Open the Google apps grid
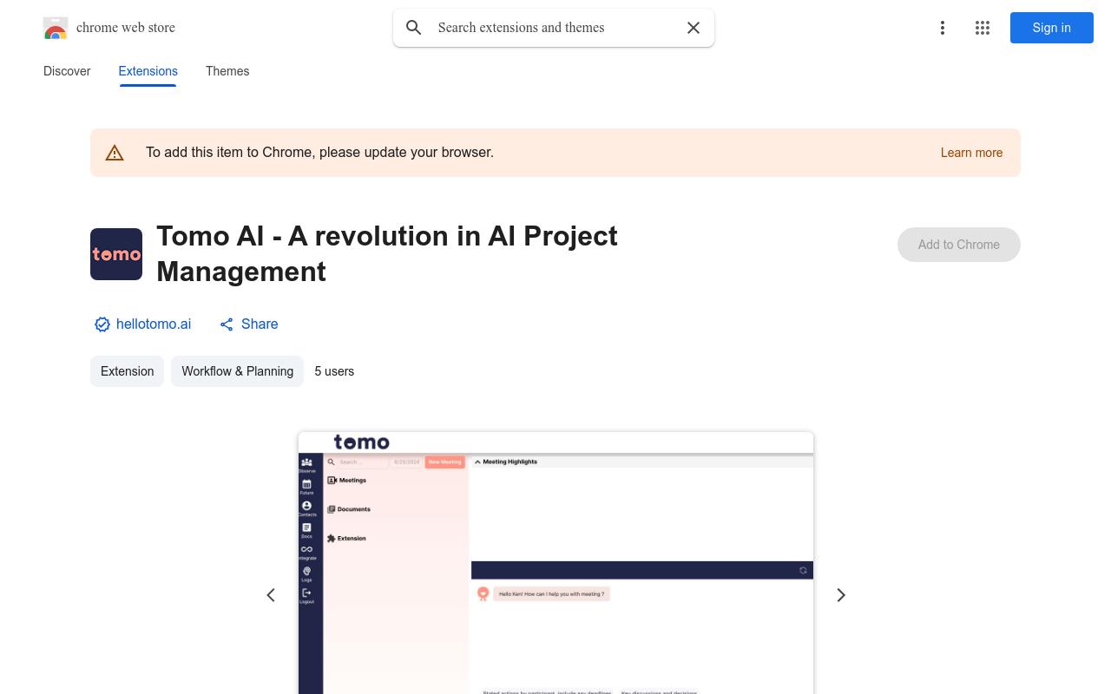Viewport: 1111px width, 694px height. [x=983, y=28]
